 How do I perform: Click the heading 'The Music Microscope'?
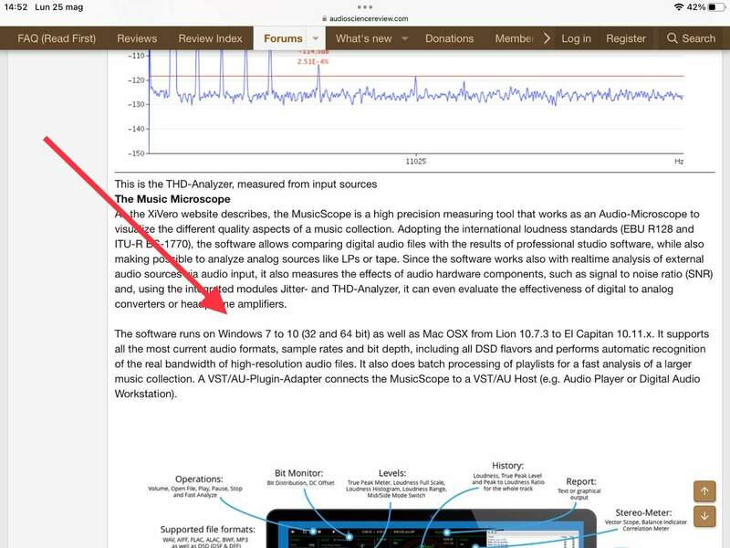[x=172, y=199]
